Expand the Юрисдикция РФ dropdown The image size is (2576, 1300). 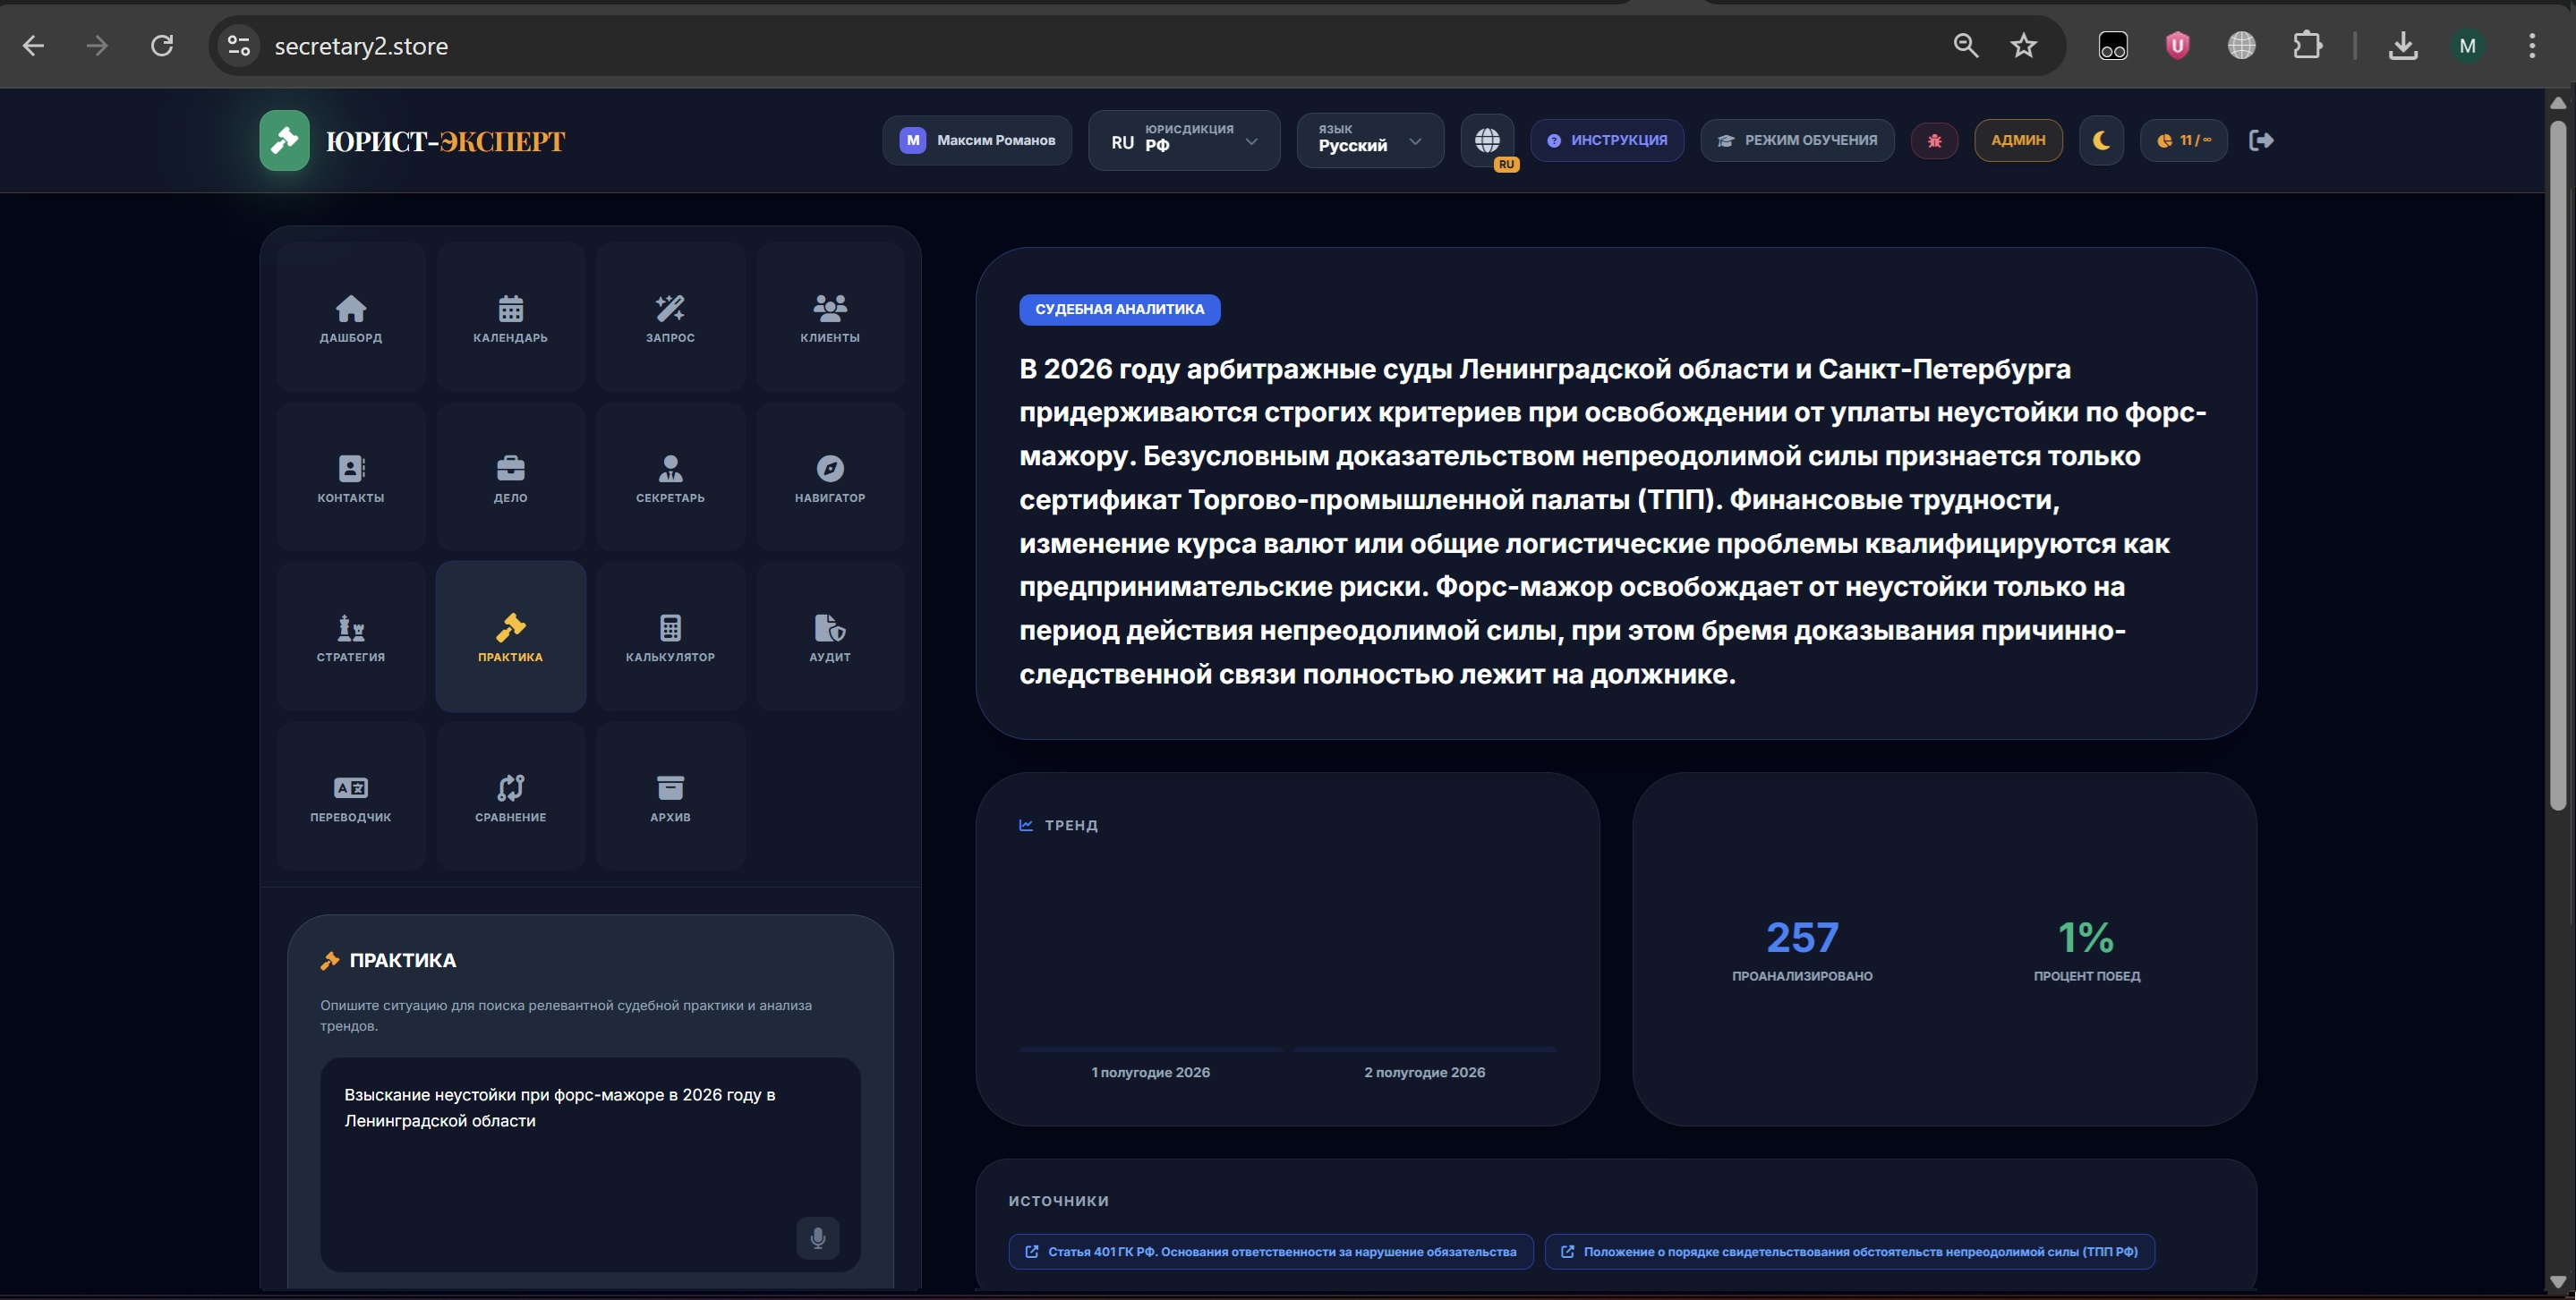[1183, 140]
